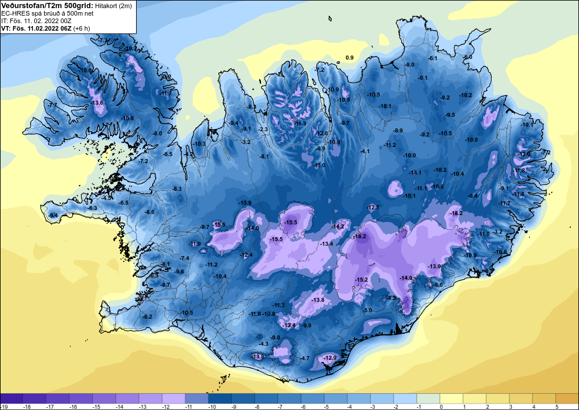Screen dimensions: 579x410
Task: Select the 'IT: Fös. 11. 02. 2022 00Z' line
Action: 36,21
